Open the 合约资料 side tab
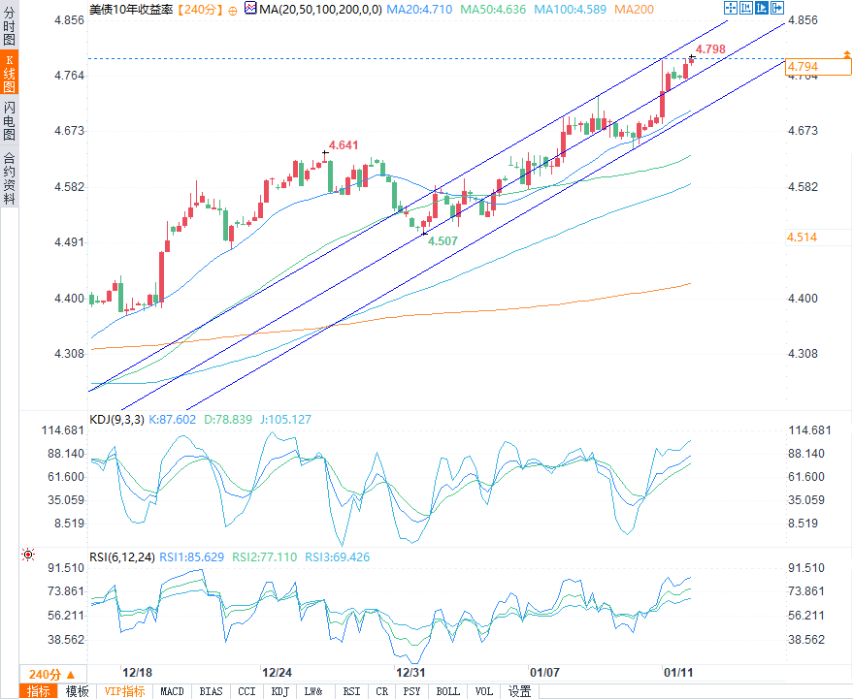The image size is (853, 699). pyautogui.click(x=9, y=177)
